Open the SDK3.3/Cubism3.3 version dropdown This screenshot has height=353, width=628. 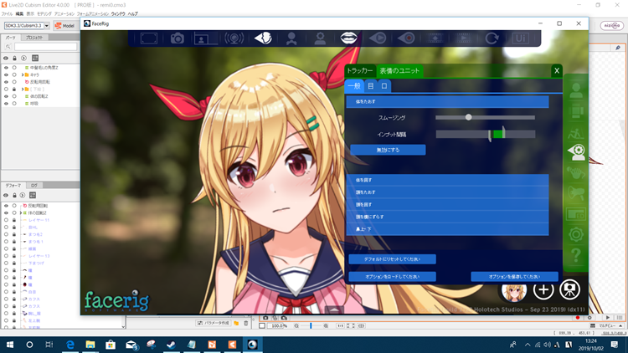tap(46, 26)
